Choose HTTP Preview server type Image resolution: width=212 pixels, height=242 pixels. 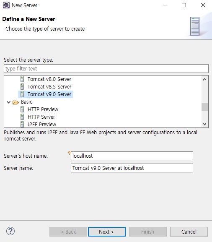click(43, 109)
